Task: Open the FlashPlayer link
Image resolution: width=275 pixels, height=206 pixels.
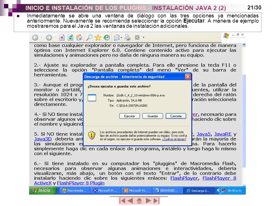Action: pyautogui.click(x=184, y=178)
